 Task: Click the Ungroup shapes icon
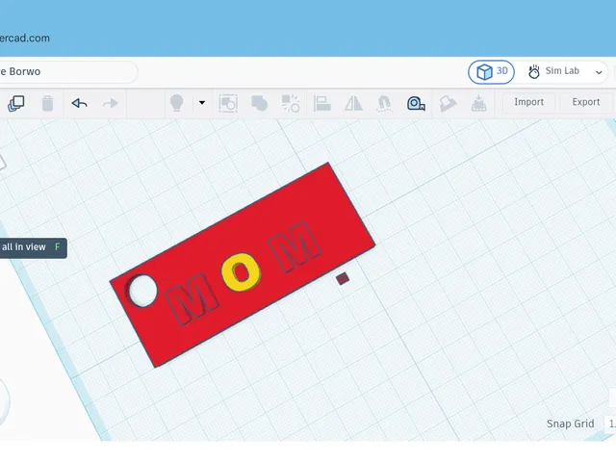[291, 104]
